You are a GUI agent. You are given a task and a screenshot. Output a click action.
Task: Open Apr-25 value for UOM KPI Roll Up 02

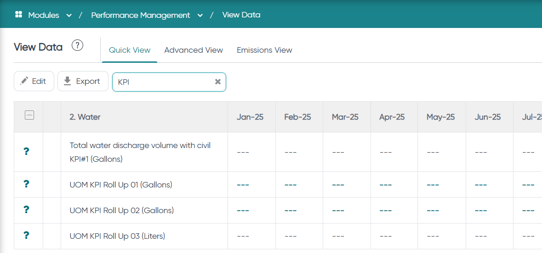386,210
